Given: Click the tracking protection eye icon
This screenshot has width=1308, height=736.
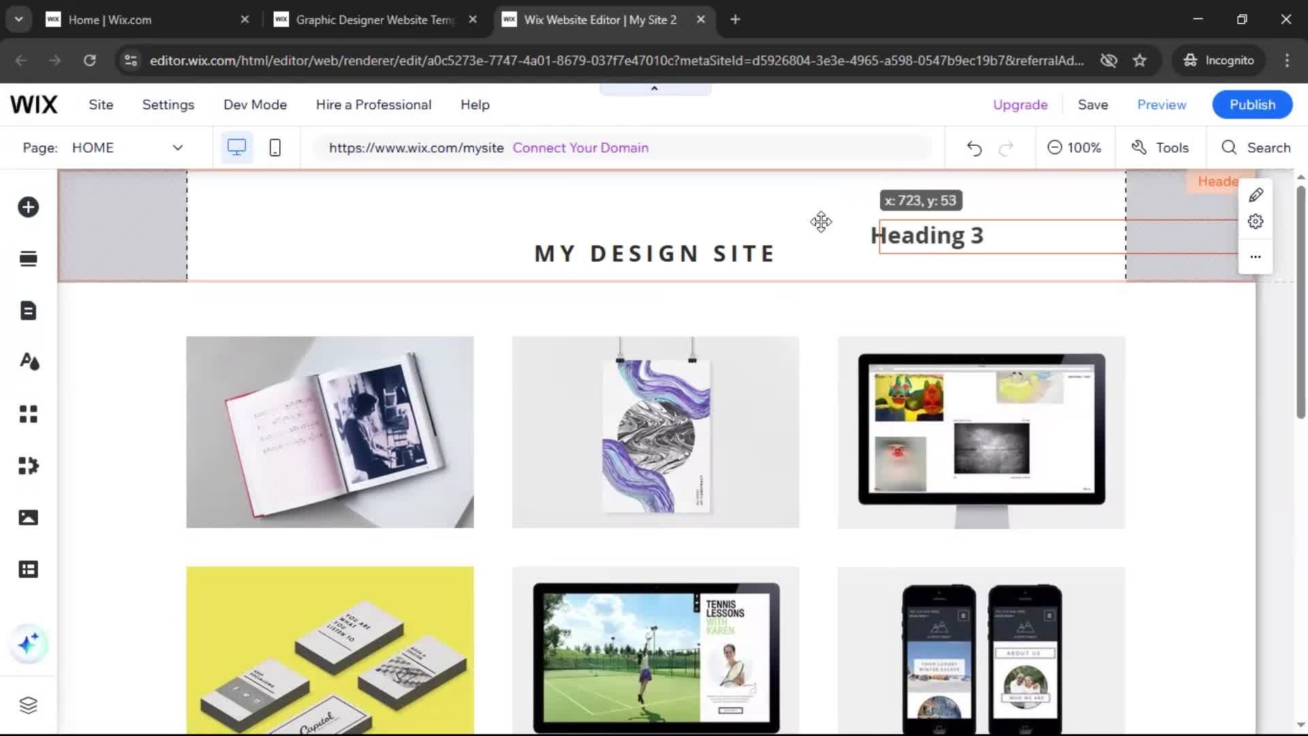Looking at the screenshot, I should tap(1108, 61).
